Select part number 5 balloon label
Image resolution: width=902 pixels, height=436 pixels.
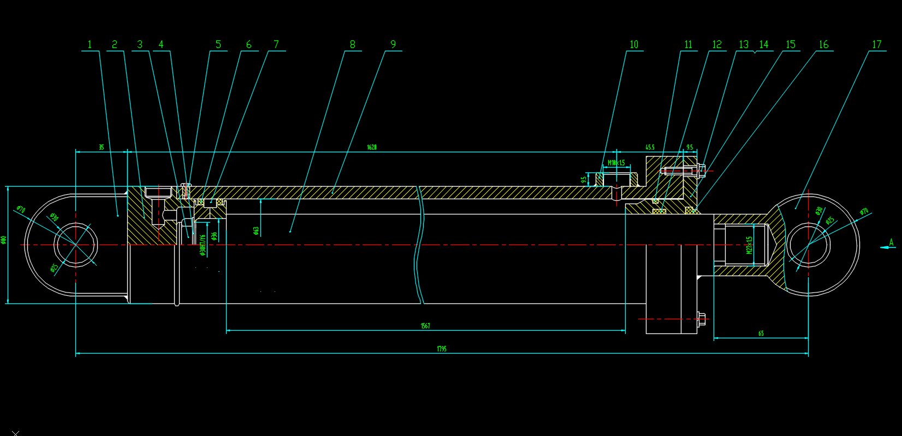tap(218, 45)
